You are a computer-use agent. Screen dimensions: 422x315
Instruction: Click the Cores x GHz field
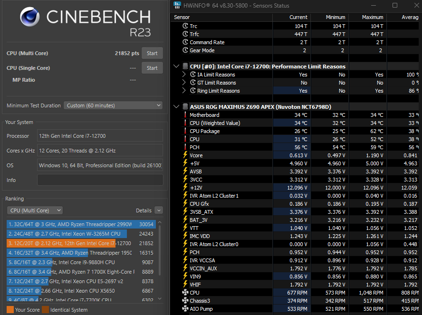pos(100,151)
